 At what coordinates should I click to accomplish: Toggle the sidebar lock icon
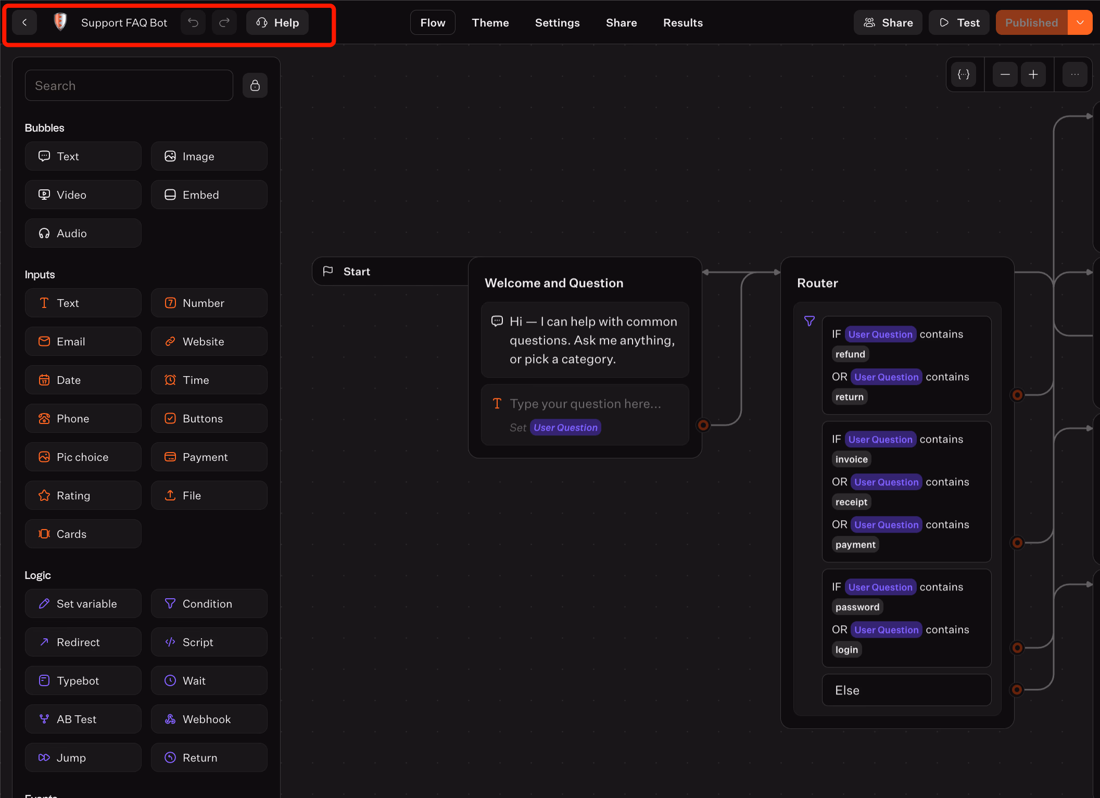click(255, 85)
